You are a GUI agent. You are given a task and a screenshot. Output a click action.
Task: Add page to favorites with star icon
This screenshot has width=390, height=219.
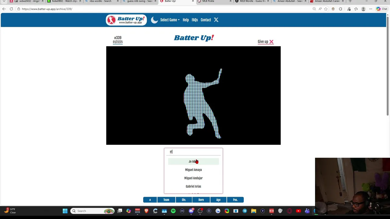click(x=326, y=9)
